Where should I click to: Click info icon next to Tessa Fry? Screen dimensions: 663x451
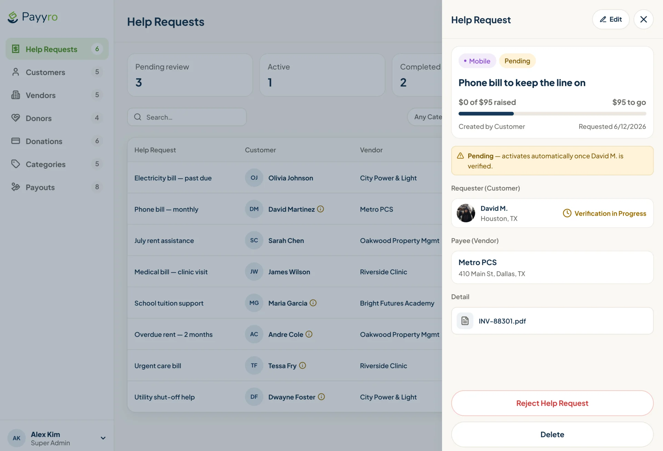click(x=302, y=365)
